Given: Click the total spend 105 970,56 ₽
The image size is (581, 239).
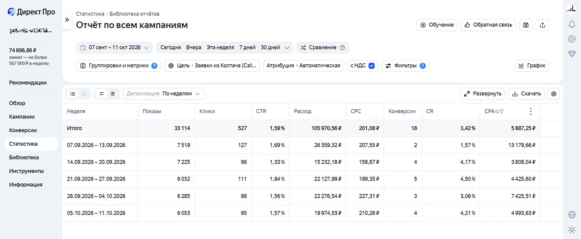Looking at the screenshot, I should [326, 129].
